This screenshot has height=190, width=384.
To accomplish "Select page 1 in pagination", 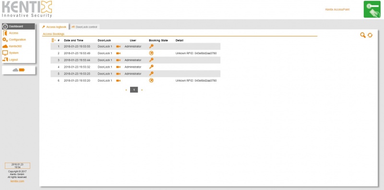I will pos(134,90).
